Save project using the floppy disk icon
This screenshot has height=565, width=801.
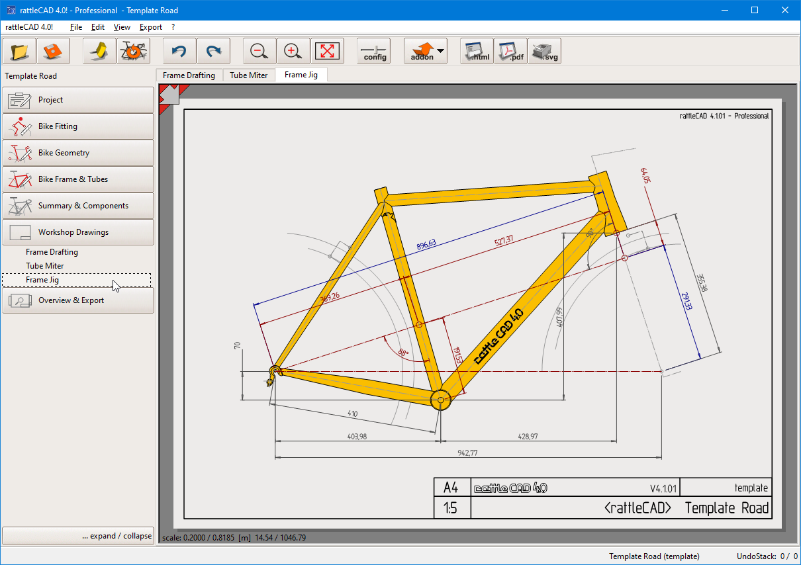pyautogui.click(x=53, y=51)
